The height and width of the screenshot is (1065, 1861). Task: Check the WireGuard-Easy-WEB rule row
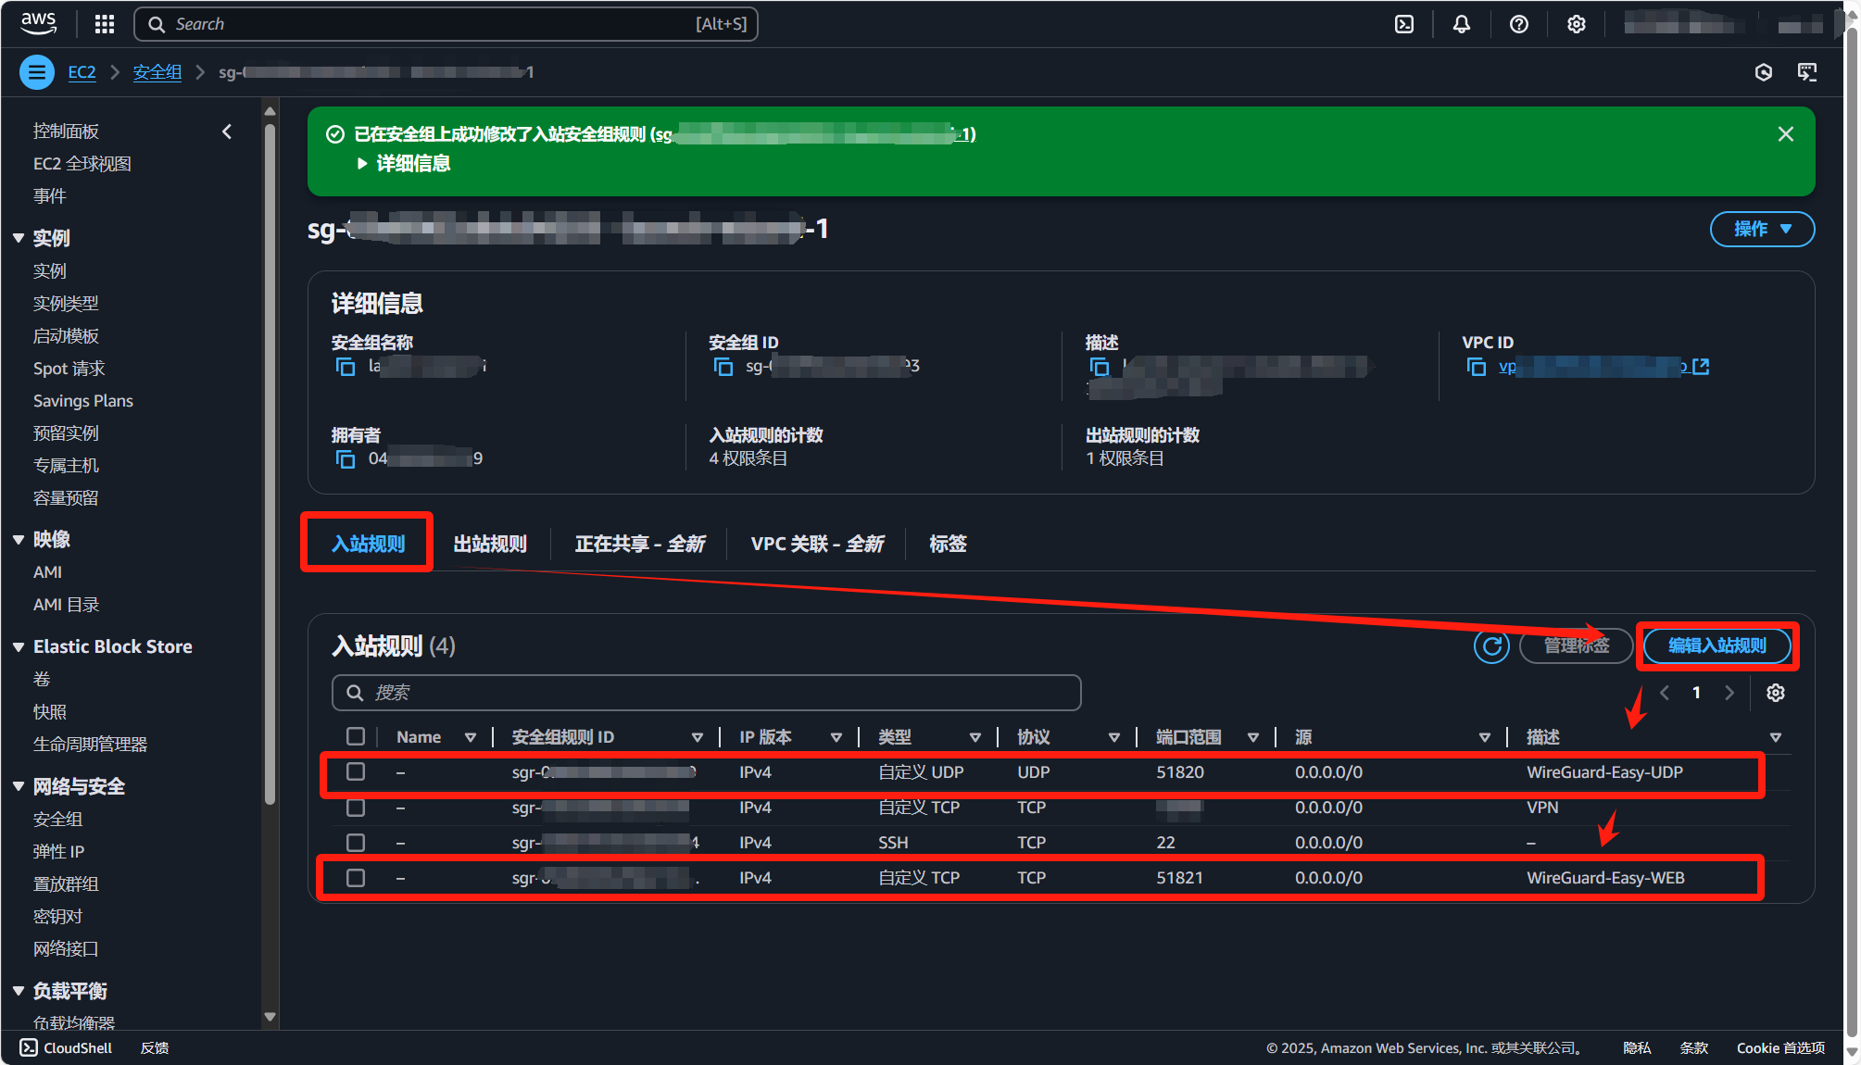click(356, 877)
